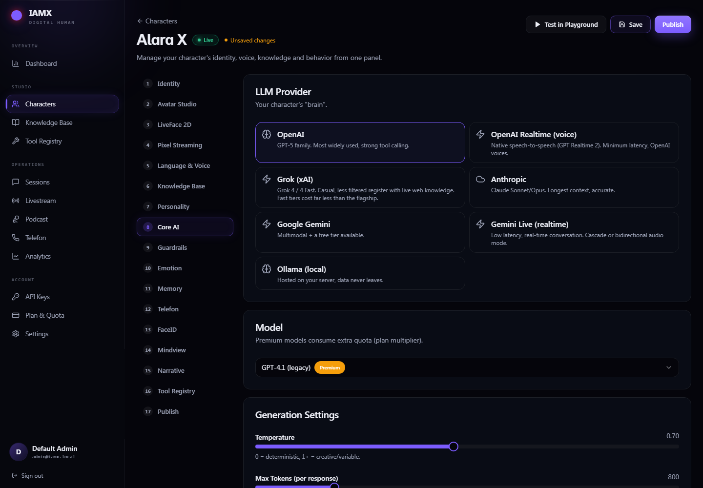Click the cloud icon on Anthropic card
Viewport: 703px width, 488px height.
(480, 179)
